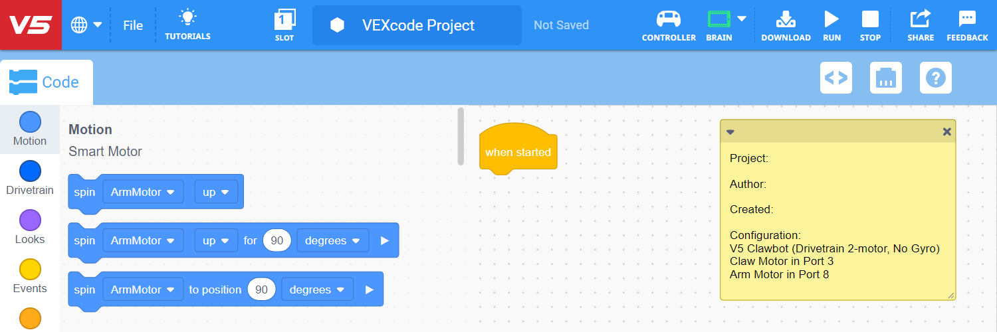Screen dimensions: 997x332
Task: Collapse the yellow note with its triangle
Action: (x=730, y=131)
